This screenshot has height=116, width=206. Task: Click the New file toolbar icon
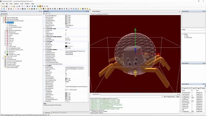coord(2,6)
